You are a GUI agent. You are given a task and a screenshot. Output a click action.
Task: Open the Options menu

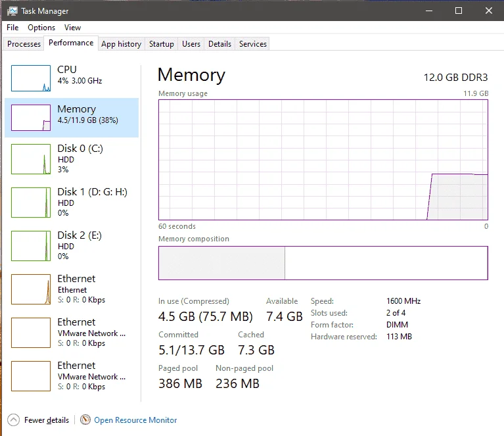tap(41, 28)
